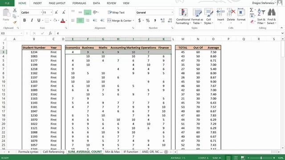Open the font color dropdown arrow
This screenshot has width=285, height=160.
coord(66,20)
